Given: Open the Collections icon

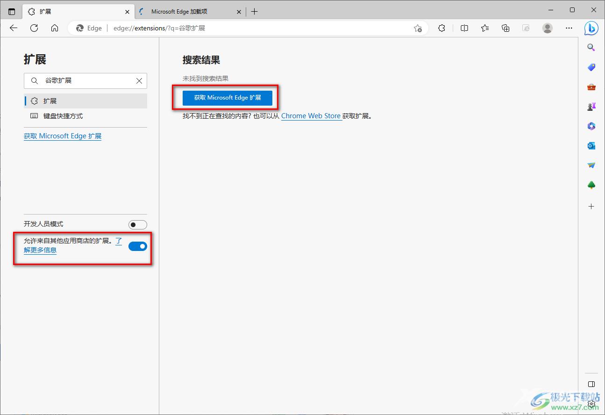Looking at the screenshot, I should pos(505,28).
